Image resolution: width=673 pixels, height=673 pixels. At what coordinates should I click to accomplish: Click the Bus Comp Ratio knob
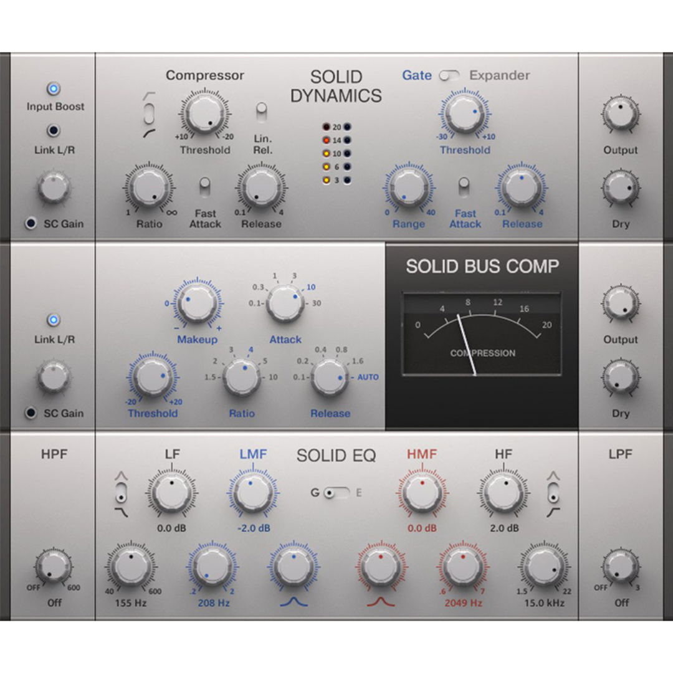coord(241,377)
